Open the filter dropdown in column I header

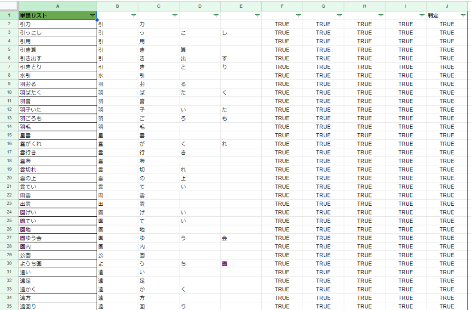[422, 16]
